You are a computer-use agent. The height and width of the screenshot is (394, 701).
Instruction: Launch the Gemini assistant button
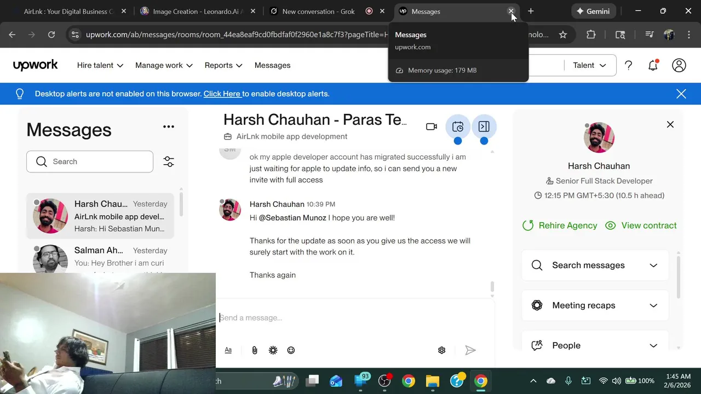pyautogui.click(x=593, y=11)
